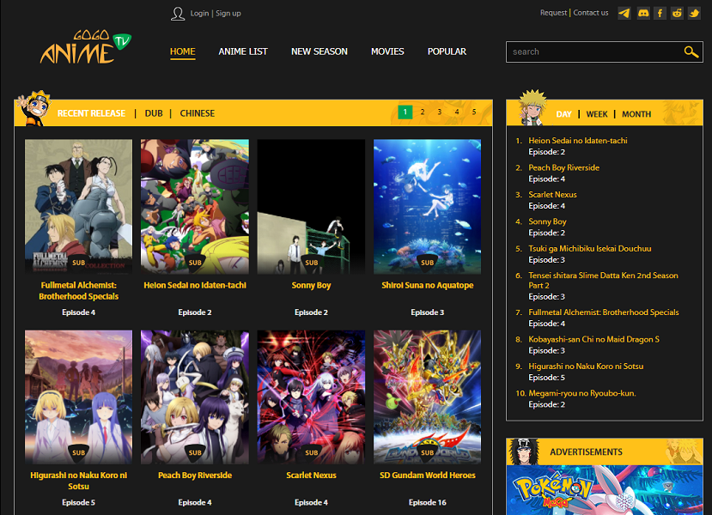Go to recent release page 2
This screenshot has width=712, height=515.
423,112
